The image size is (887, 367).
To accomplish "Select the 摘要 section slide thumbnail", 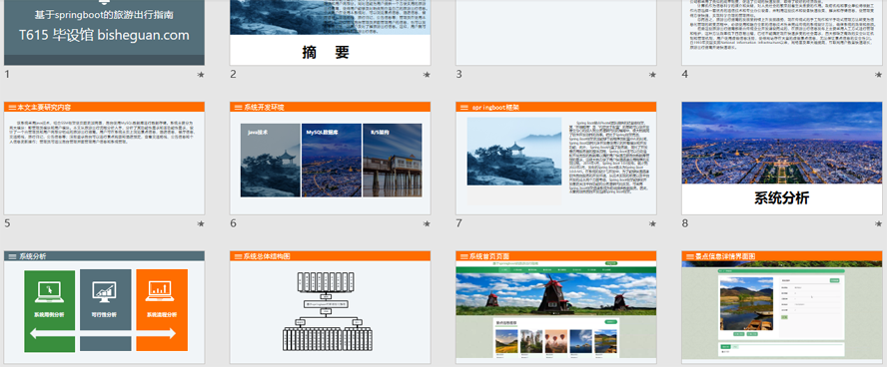I will coord(331,33).
